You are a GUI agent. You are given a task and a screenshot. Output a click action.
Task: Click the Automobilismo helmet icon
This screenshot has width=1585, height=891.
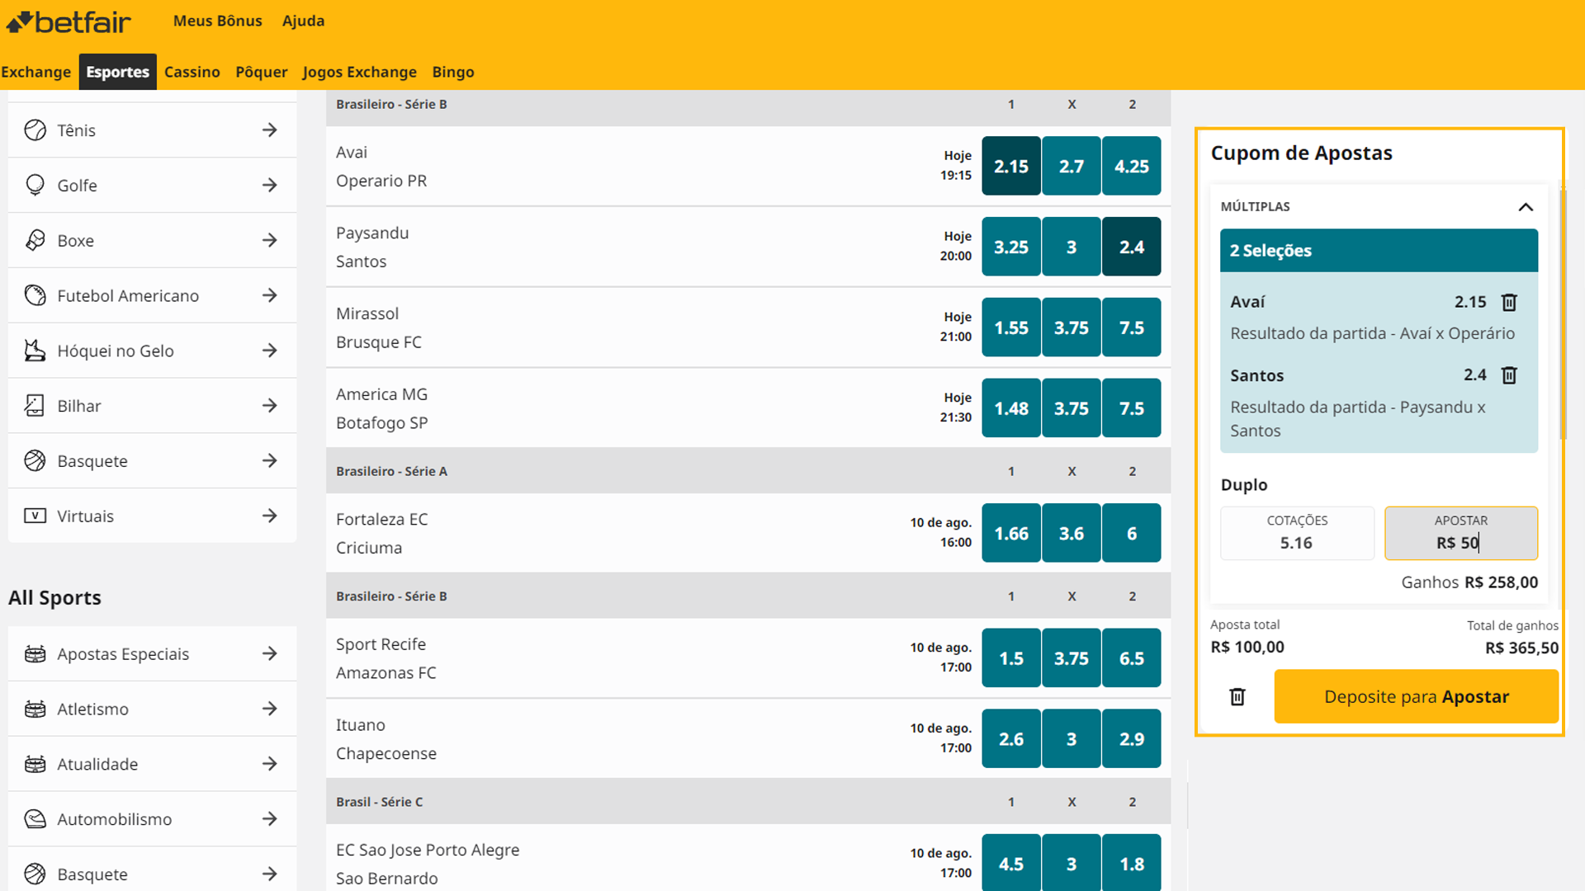[x=35, y=819]
